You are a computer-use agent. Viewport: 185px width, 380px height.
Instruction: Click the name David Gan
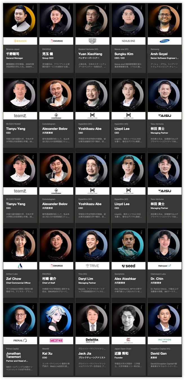coord(159,354)
